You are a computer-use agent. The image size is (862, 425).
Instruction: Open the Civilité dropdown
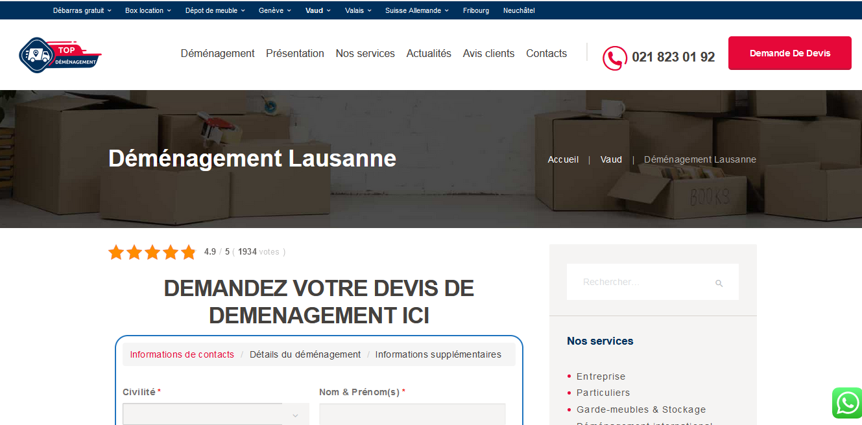[x=215, y=414]
